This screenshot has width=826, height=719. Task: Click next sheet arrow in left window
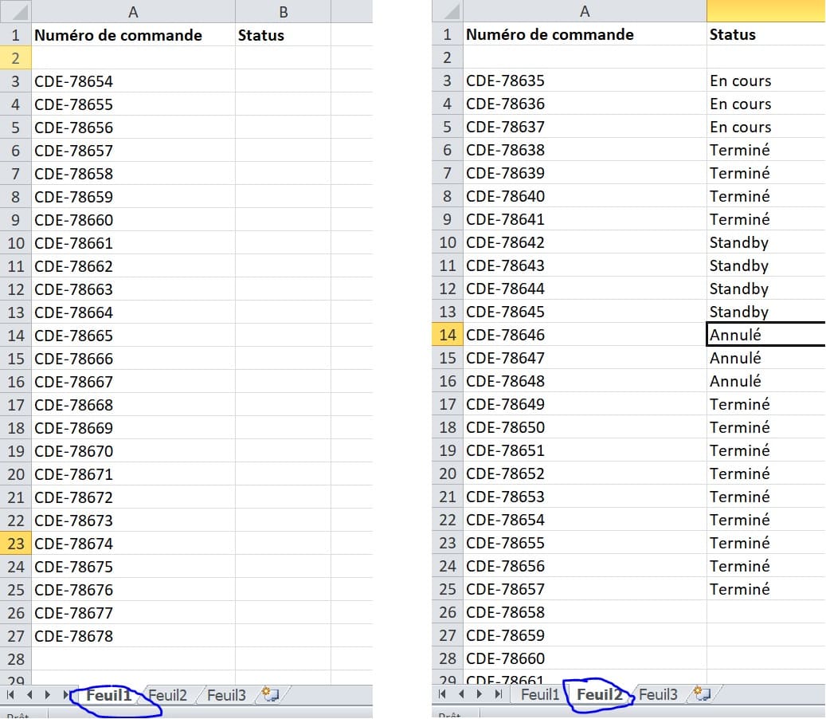click(x=48, y=695)
